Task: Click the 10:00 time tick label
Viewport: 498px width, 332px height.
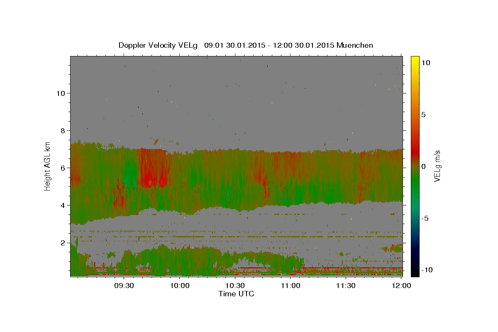Action: coord(180,286)
